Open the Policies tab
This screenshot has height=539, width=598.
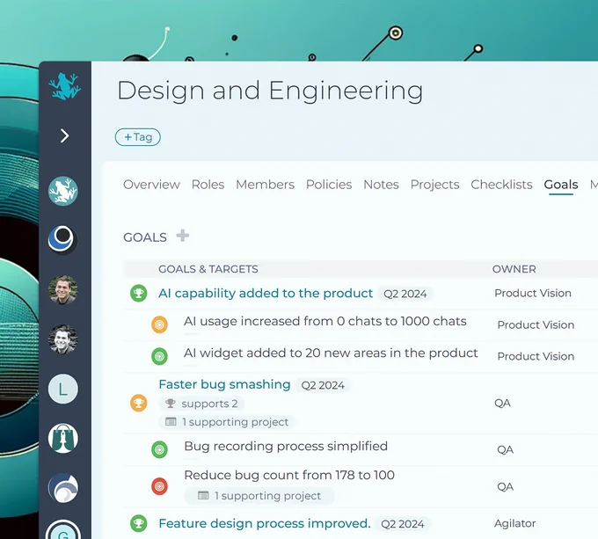329,185
